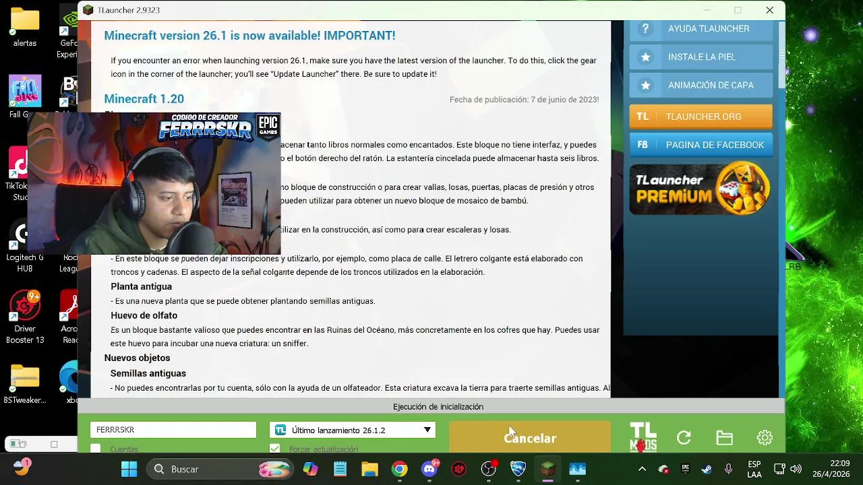This screenshot has height=485, width=863.
Task: Open Notepad app in taskbar
Action: click(340, 469)
